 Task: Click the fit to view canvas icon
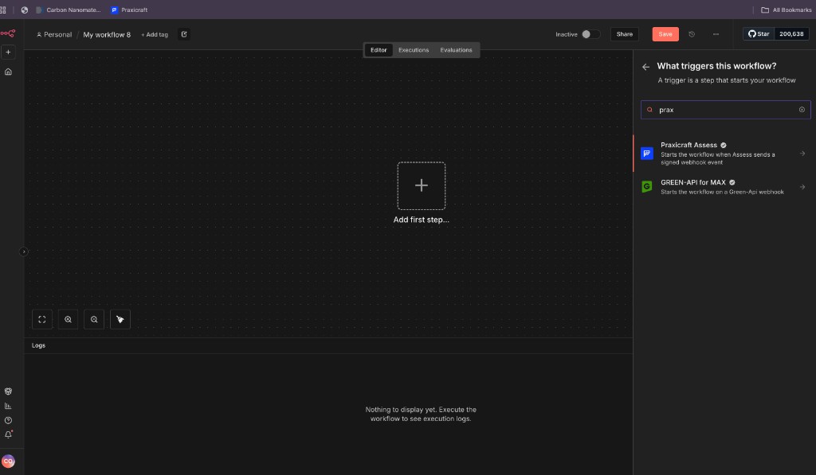(x=42, y=320)
